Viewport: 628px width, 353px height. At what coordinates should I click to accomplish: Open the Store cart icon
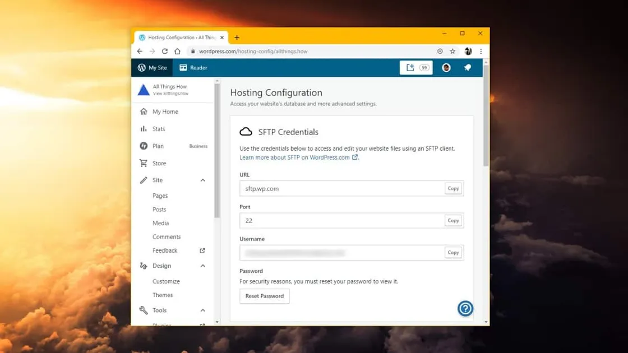point(144,163)
